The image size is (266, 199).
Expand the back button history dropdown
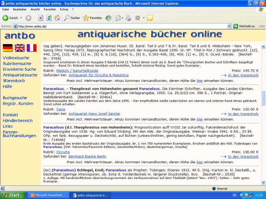(x=21, y=18)
